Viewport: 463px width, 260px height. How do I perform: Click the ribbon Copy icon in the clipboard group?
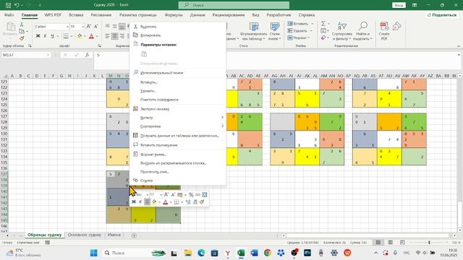click(x=22, y=31)
